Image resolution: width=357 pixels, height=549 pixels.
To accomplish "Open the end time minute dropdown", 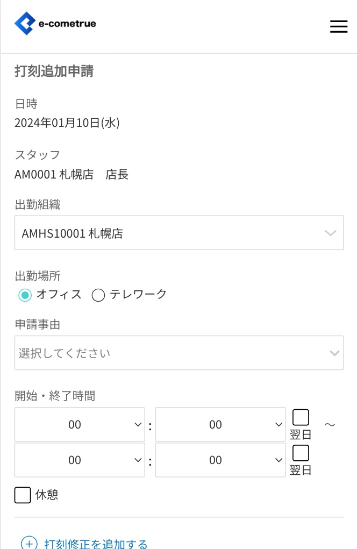I will click(x=220, y=460).
